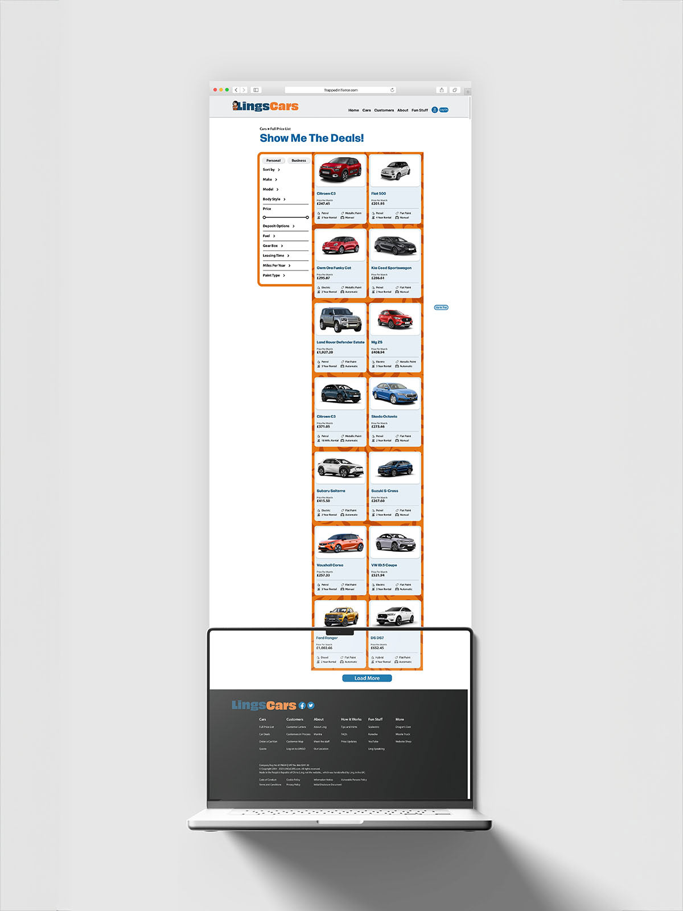The height and width of the screenshot is (911, 683).
Task: Open the Suzuki S-Cross car thumbnail
Action: tap(395, 467)
